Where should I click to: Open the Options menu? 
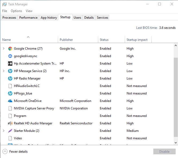16,11
